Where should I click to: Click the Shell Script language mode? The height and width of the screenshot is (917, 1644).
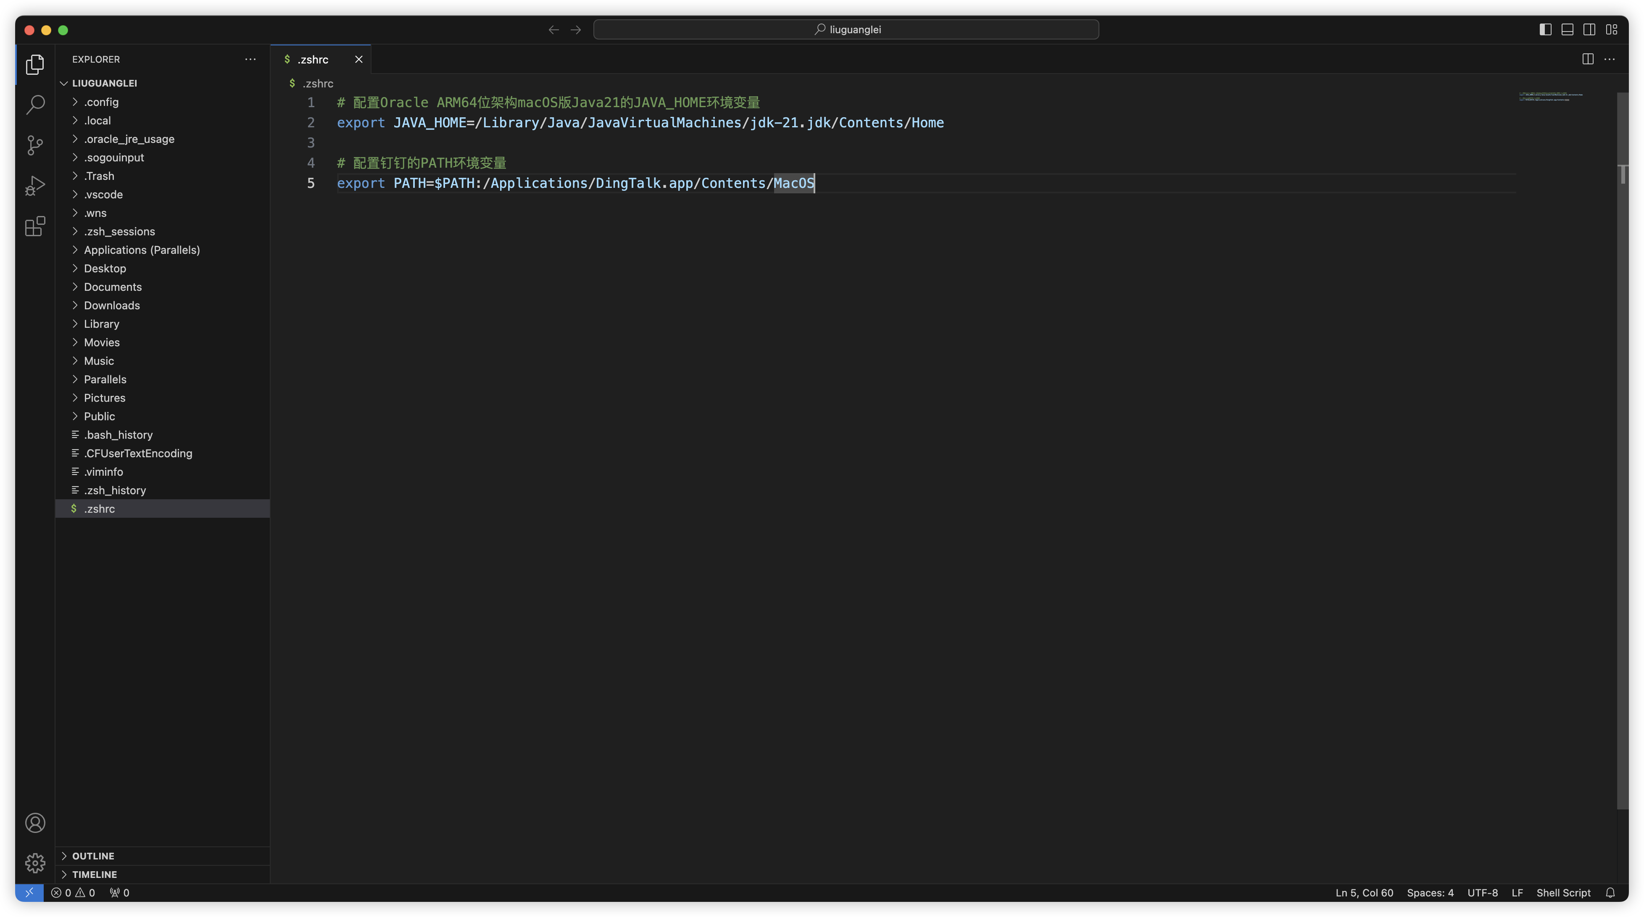click(1563, 893)
